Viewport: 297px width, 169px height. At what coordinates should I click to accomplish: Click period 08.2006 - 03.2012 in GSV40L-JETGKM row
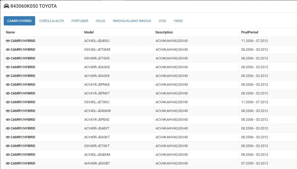[x=255, y=49]
